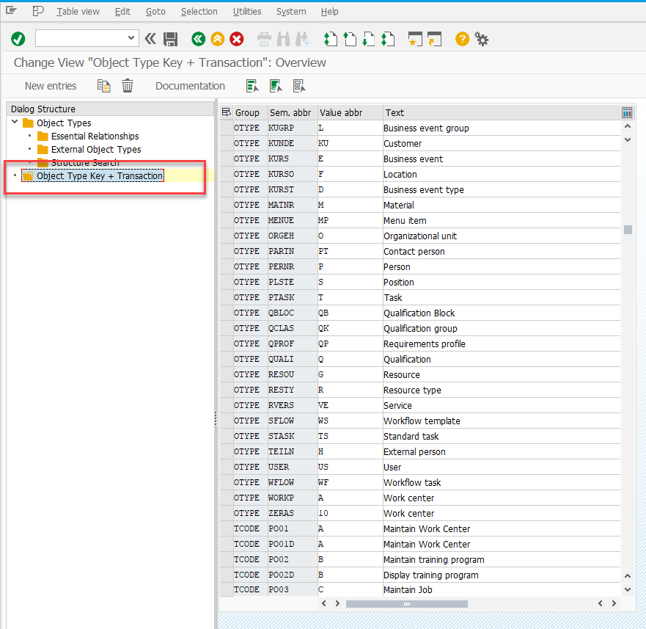The width and height of the screenshot is (646, 629).
Task: Open the command field dropdown arrow
Action: [x=131, y=38]
